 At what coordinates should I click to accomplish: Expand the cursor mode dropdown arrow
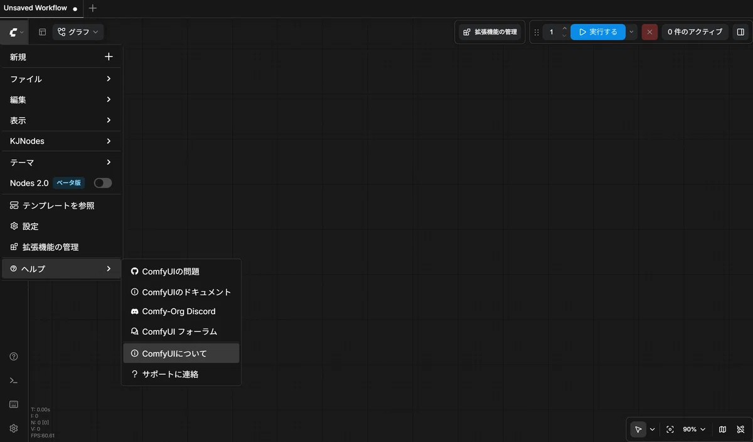click(x=653, y=429)
